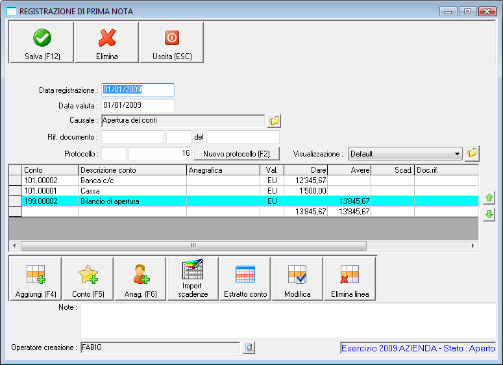Image resolution: width=503 pixels, height=365 pixels.
Task: Click the Protocollo prefix field
Action: coord(114,153)
